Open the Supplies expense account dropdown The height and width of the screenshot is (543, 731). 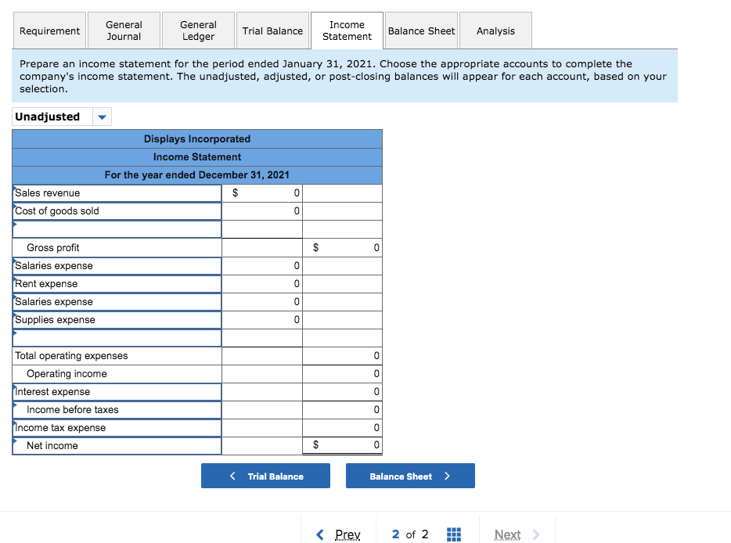point(117,320)
